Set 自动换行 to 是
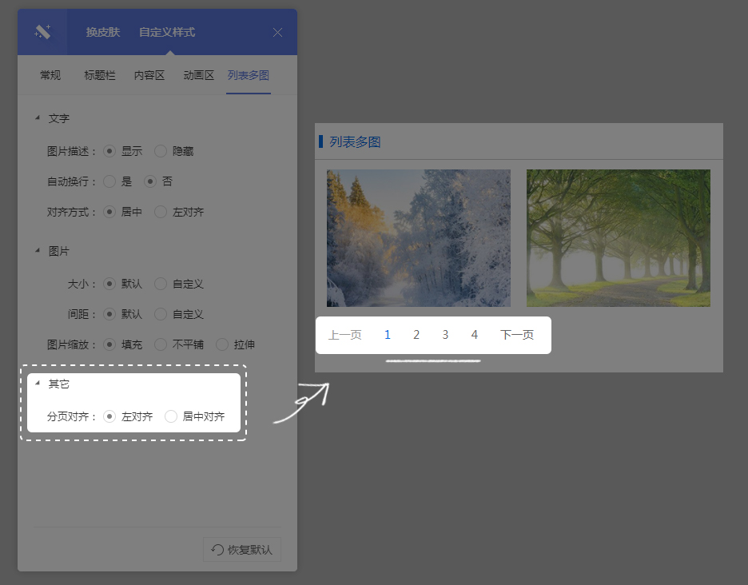 click(109, 181)
